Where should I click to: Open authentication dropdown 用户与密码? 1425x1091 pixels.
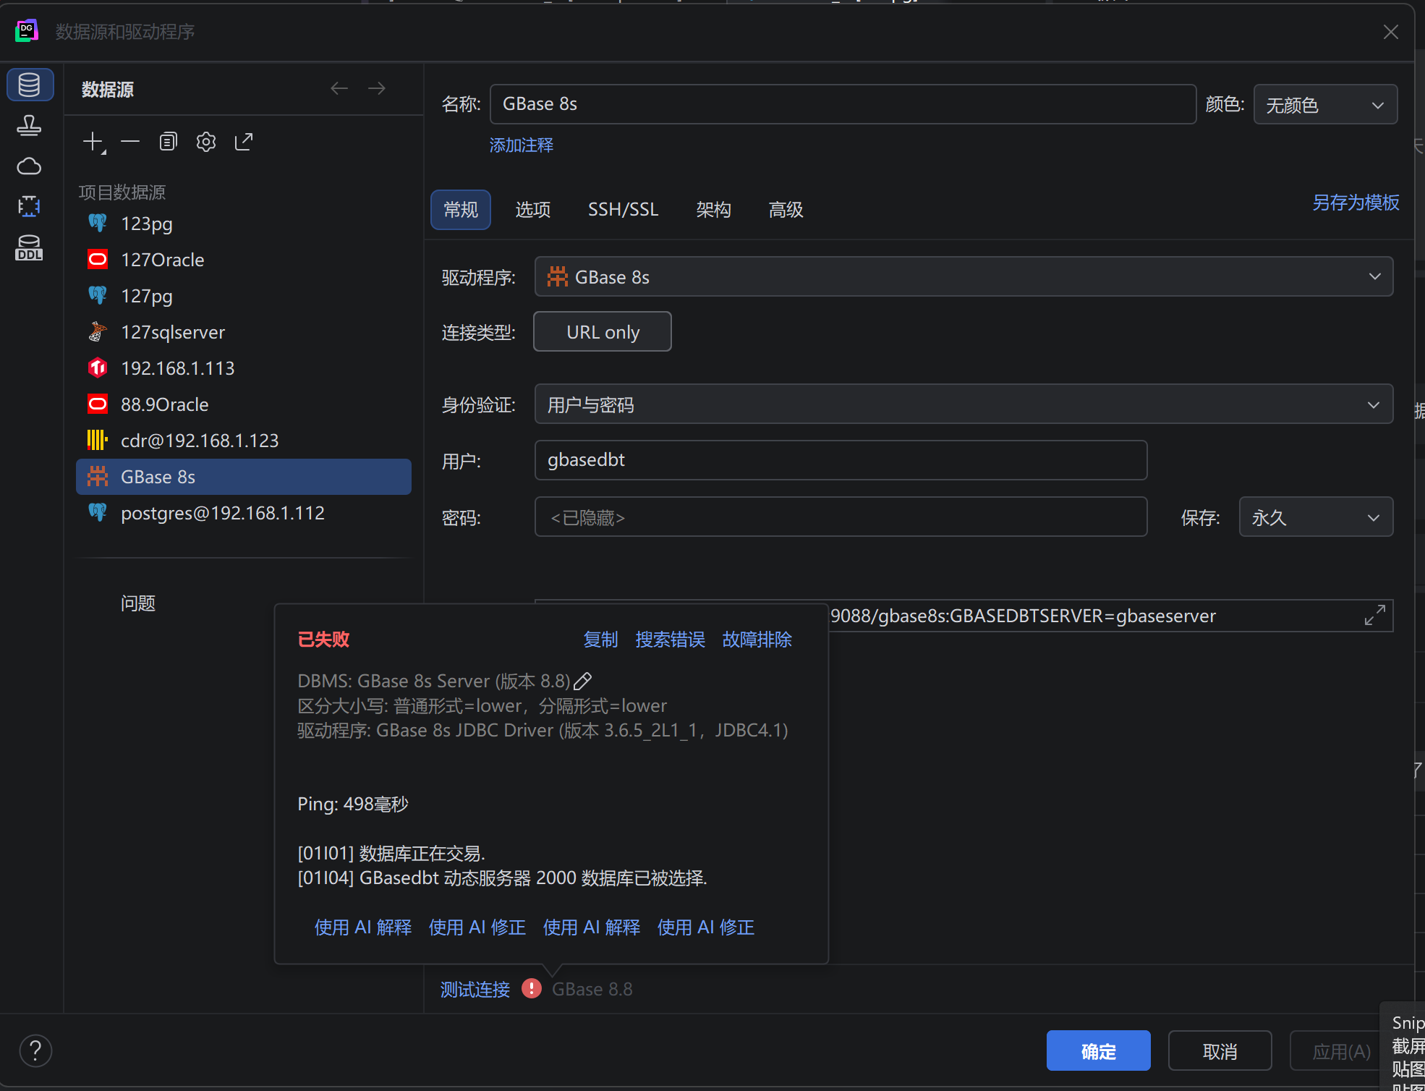click(x=964, y=404)
